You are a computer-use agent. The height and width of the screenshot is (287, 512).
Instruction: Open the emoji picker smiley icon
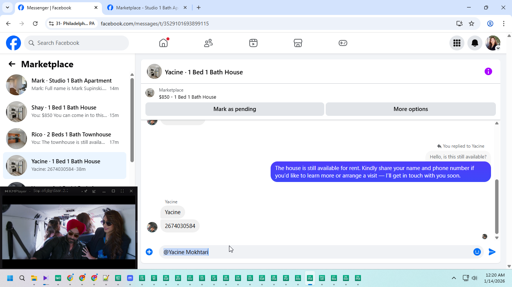[477, 252]
